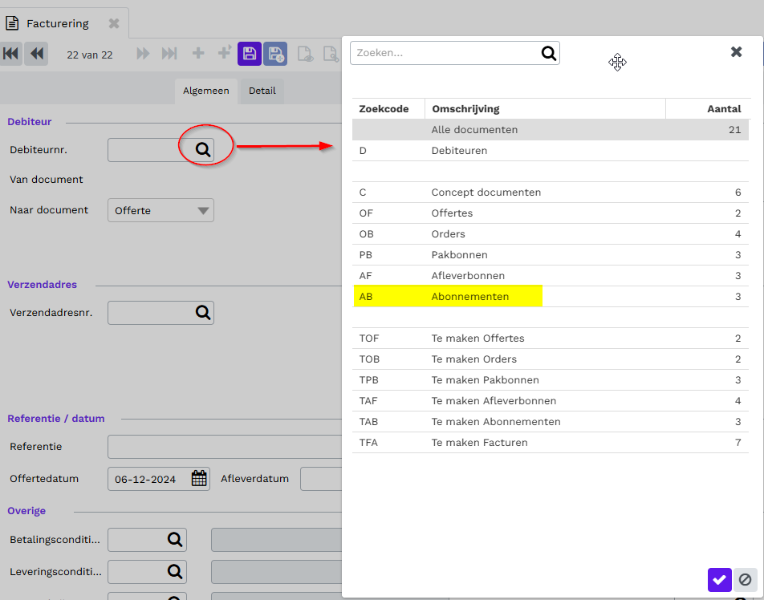Select the Concept documenten row
Viewport: 764px width, 600px height.
click(550, 193)
